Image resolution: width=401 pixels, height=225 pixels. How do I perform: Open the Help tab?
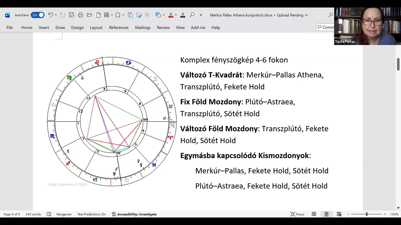click(216, 27)
